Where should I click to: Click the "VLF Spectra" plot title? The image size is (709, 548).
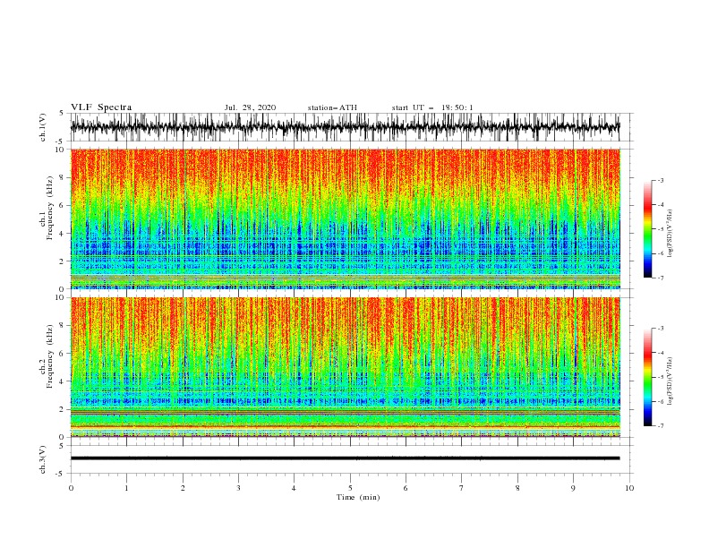pyautogui.click(x=101, y=107)
